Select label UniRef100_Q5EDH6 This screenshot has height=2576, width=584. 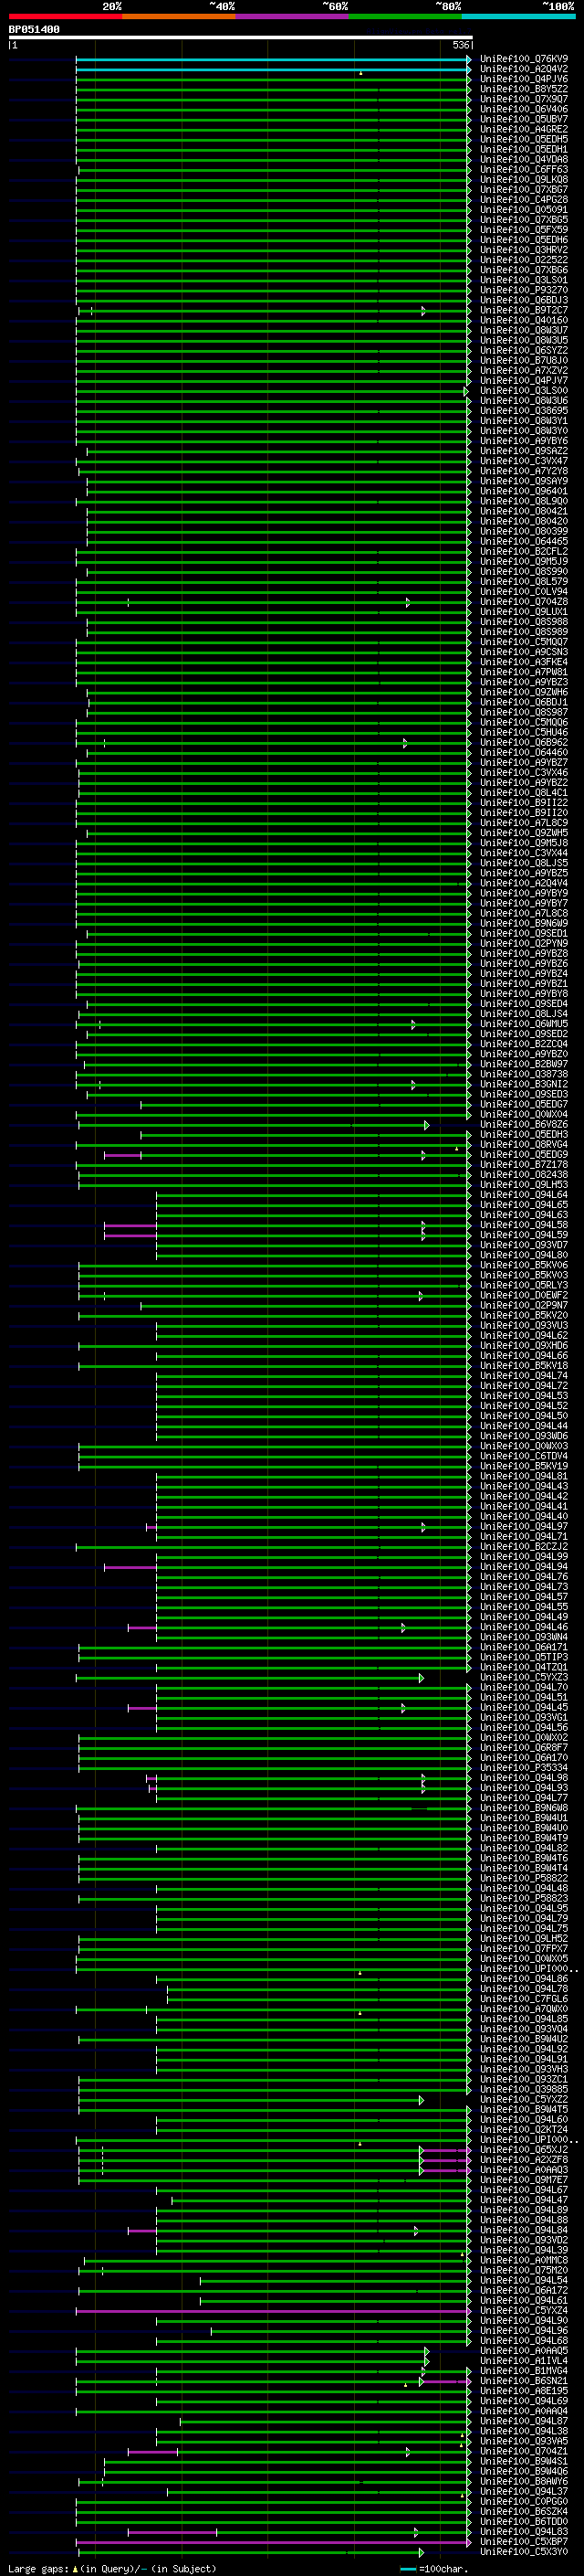pos(524,240)
